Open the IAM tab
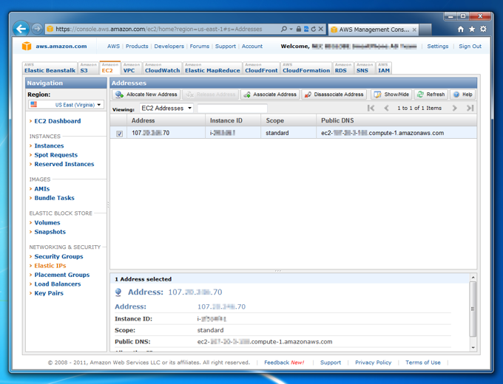 pos(384,68)
